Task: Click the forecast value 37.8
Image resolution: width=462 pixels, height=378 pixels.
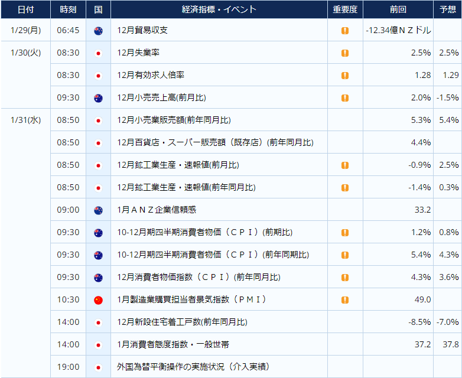Action: pos(451,344)
